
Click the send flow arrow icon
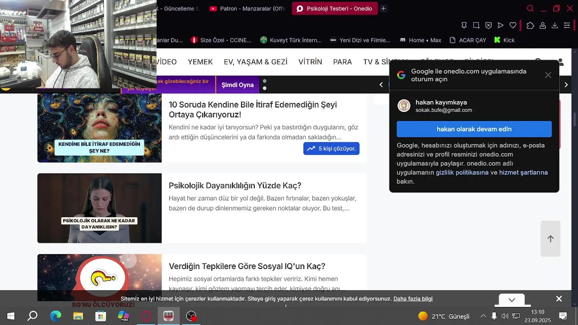[x=500, y=25]
